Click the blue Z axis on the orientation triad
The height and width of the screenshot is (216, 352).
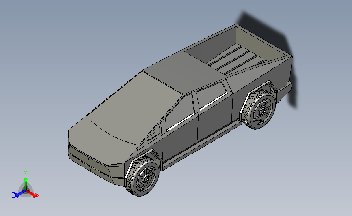(x=18, y=194)
